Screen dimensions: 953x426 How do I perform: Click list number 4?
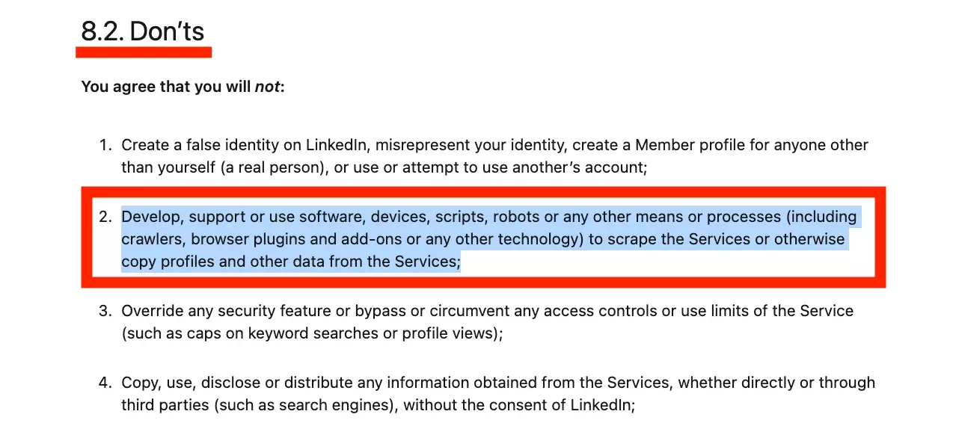tap(105, 383)
